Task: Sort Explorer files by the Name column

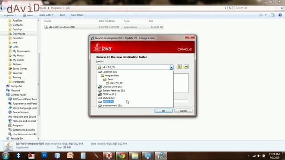Action: (x=48, y=21)
